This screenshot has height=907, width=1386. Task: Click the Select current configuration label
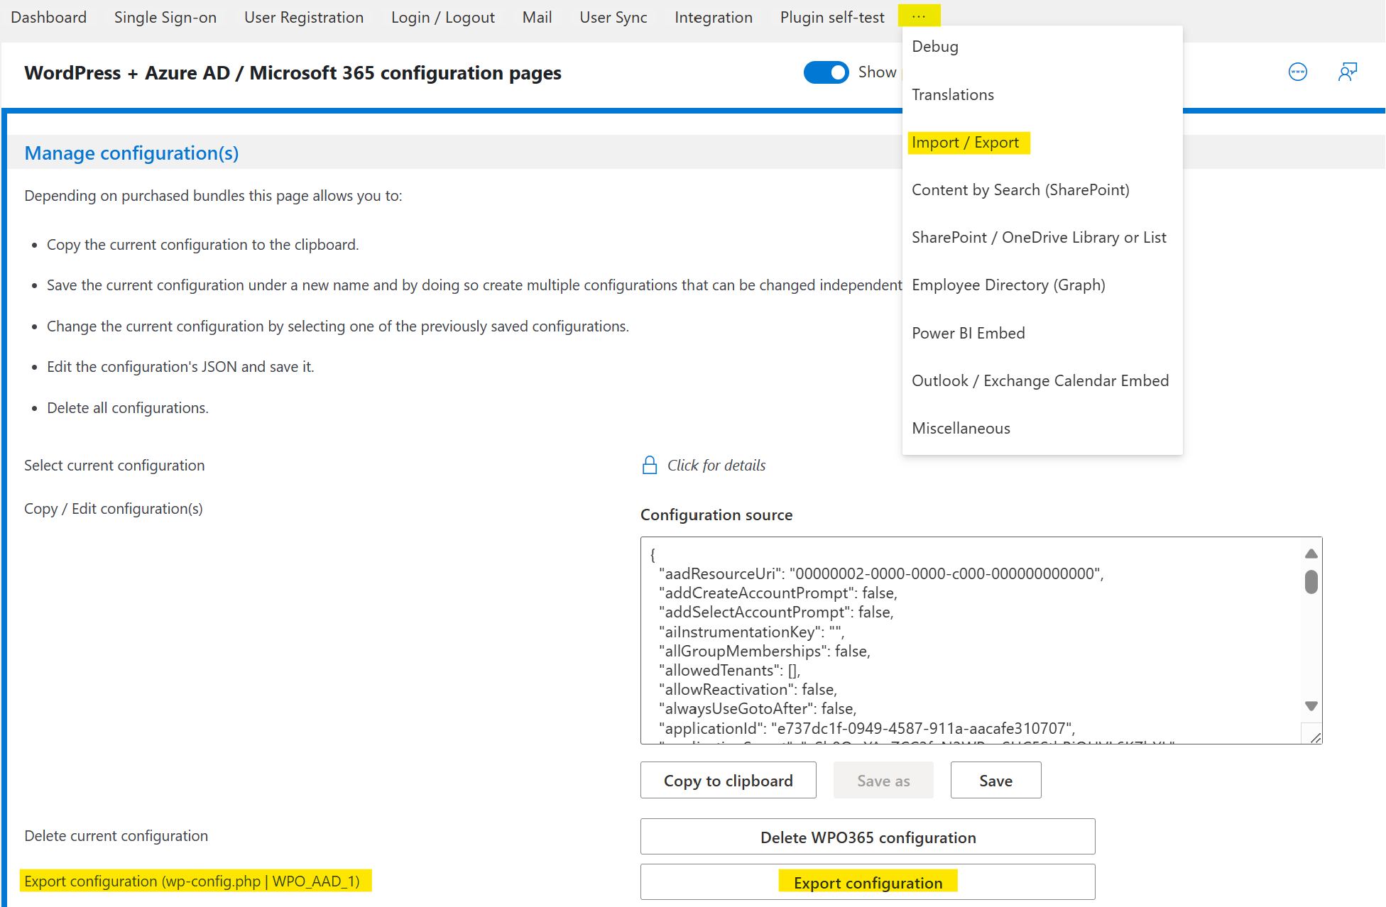click(114, 465)
